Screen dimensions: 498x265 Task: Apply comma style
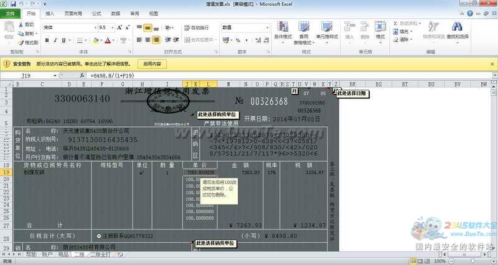point(247,40)
